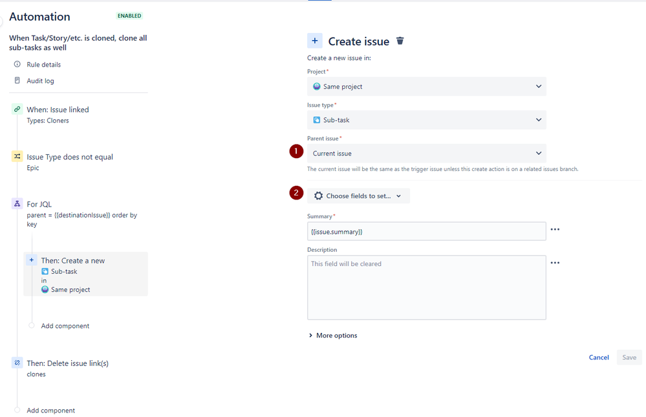646x417 pixels.
Task: Expand More options section
Action: (333, 335)
